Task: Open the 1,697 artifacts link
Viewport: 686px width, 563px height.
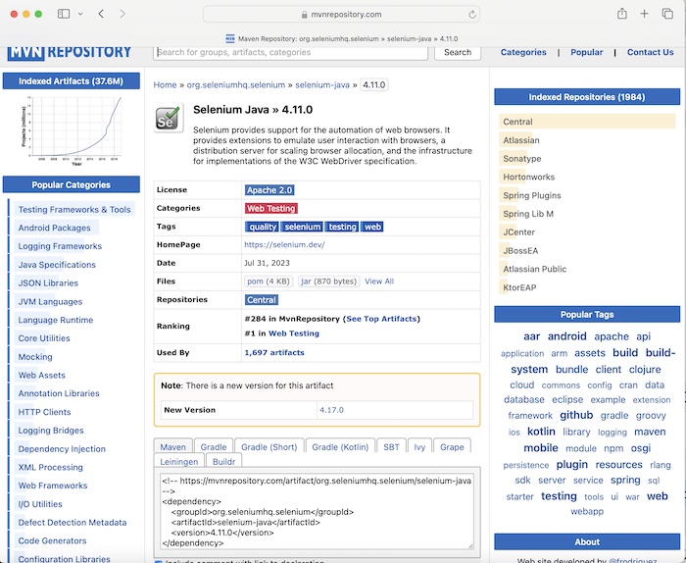Action: [x=273, y=352]
